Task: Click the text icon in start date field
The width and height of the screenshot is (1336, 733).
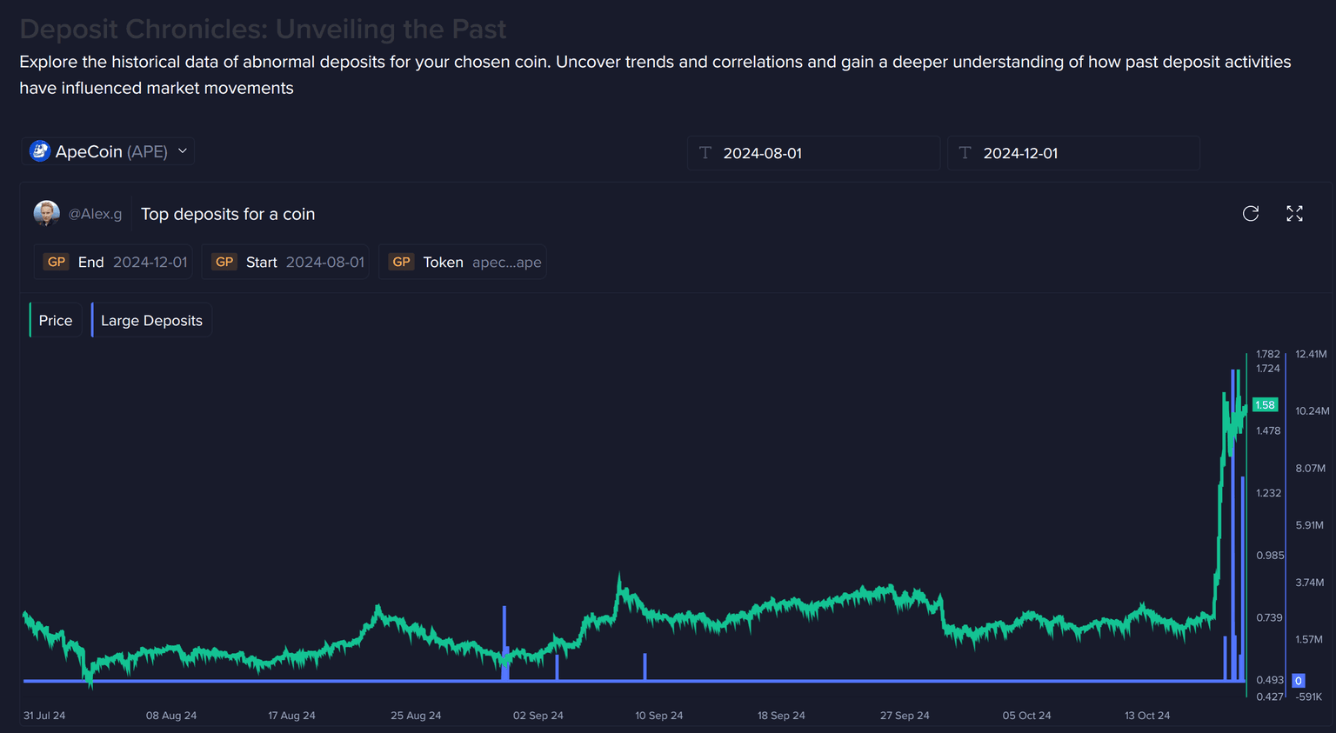Action: click(705, 153)
